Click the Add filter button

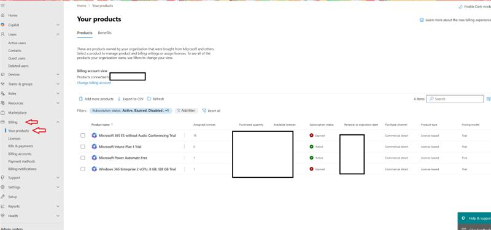pyautogui.click(x=187, y=111)
